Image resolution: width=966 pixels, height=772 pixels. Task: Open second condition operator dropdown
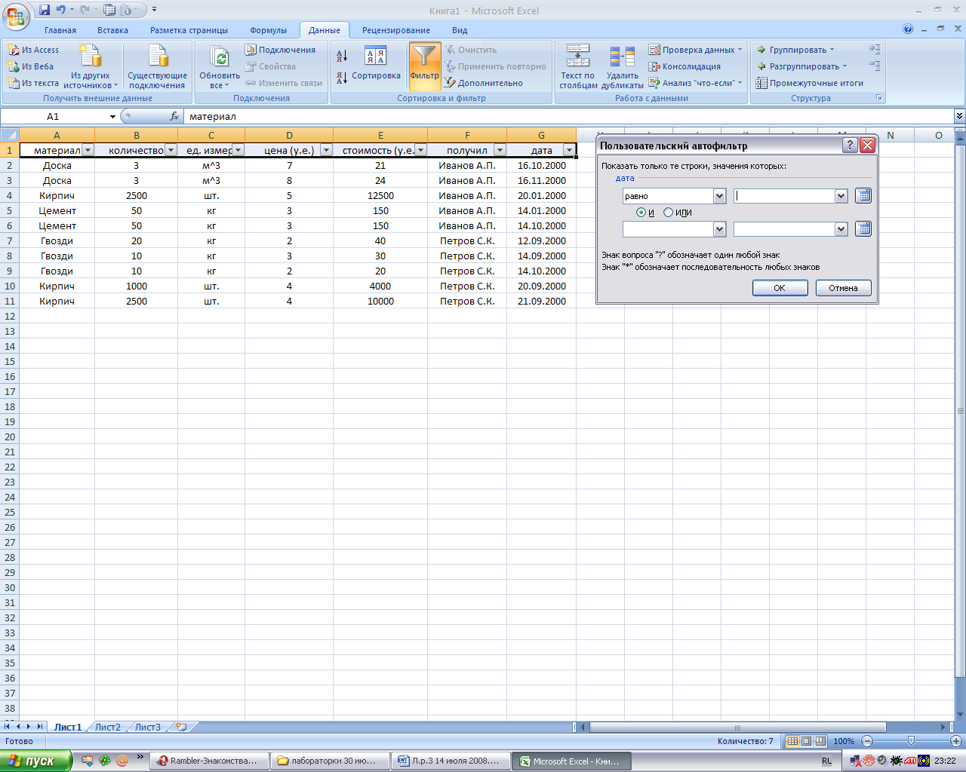pos(719,229)
